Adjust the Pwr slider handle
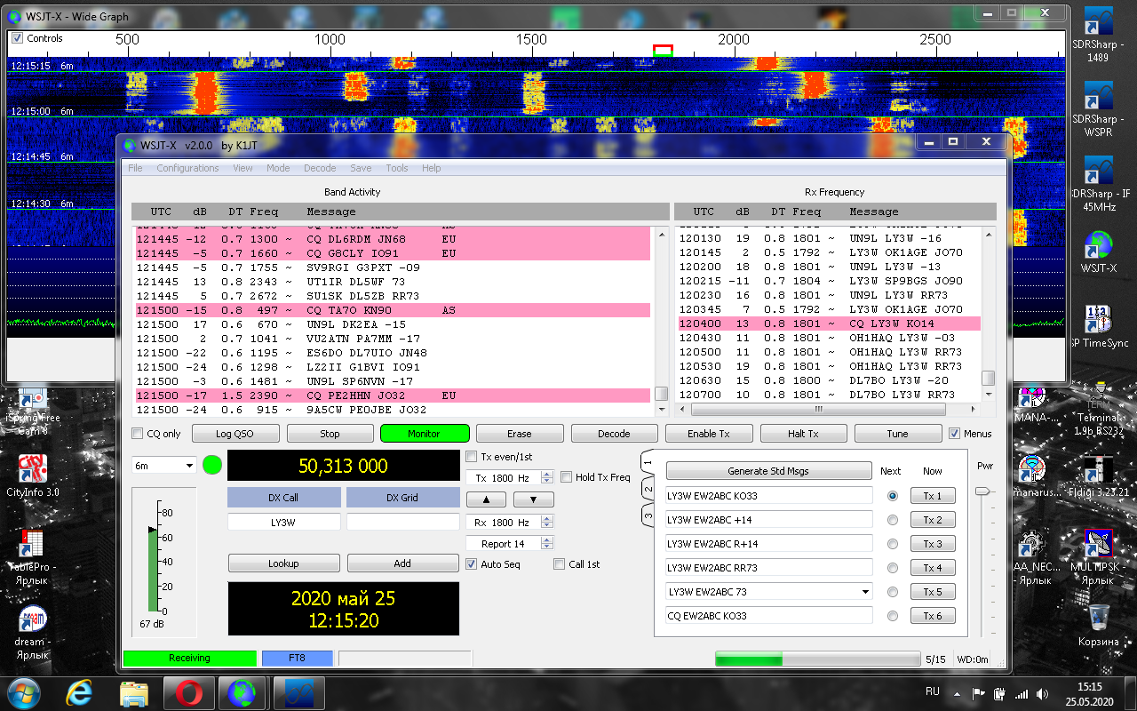The height and width of the screenshot is (711, 1137). click(981, 491)
